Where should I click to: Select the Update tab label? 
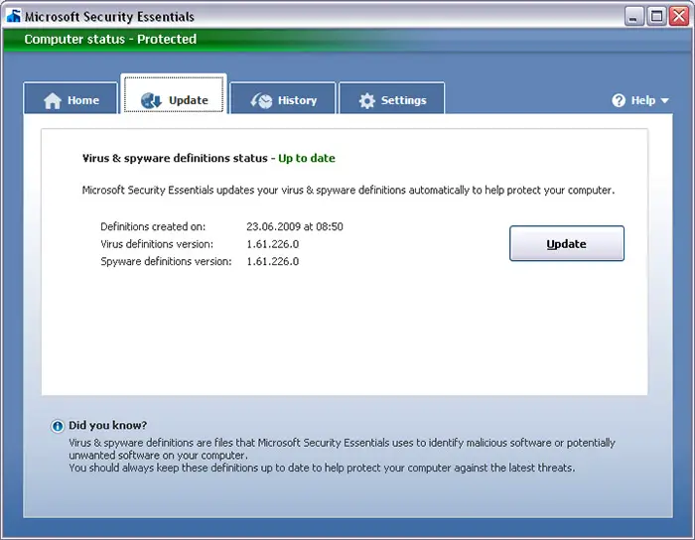click(x=189, y=100)
